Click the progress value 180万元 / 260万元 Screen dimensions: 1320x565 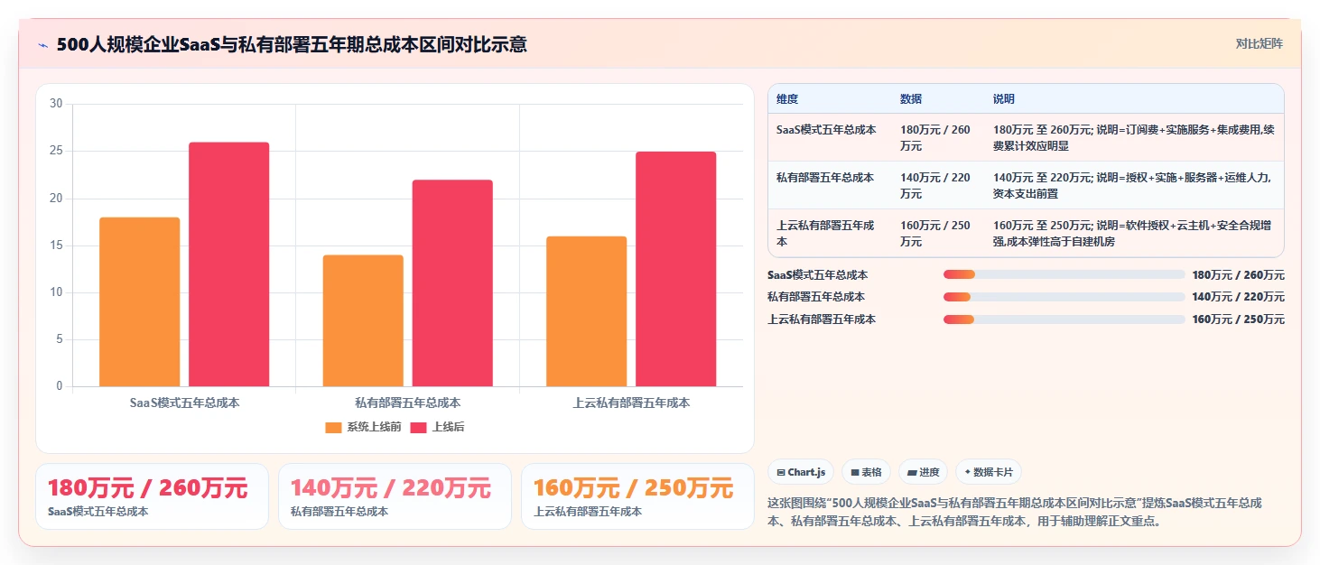point(1238,275)
